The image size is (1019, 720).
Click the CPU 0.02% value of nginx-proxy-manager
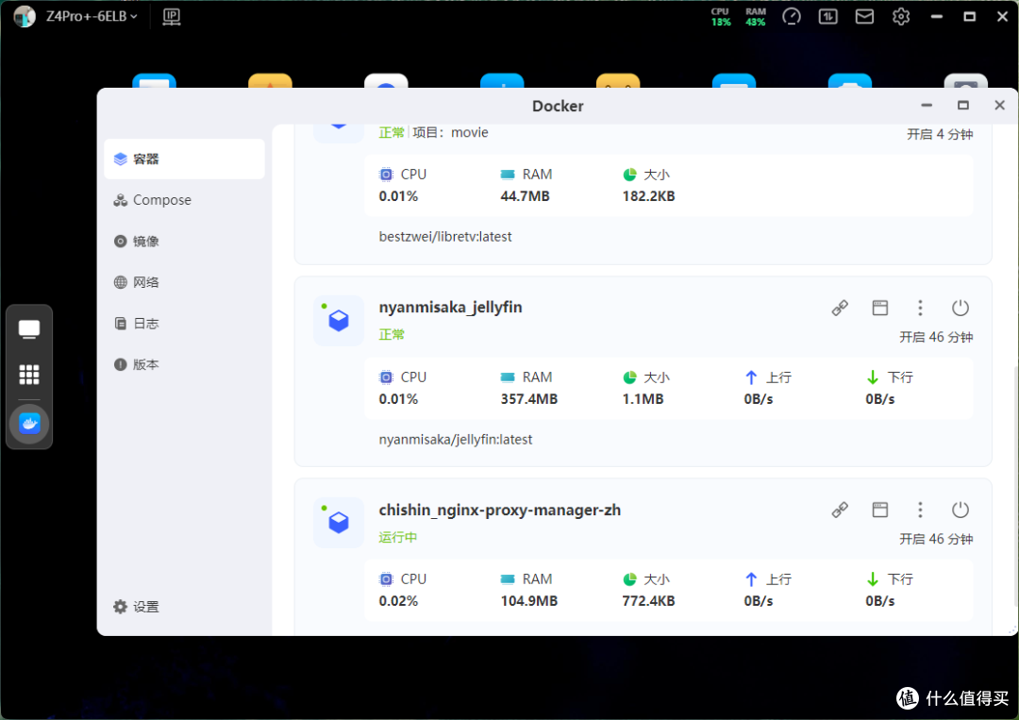[x=398, y=601]
